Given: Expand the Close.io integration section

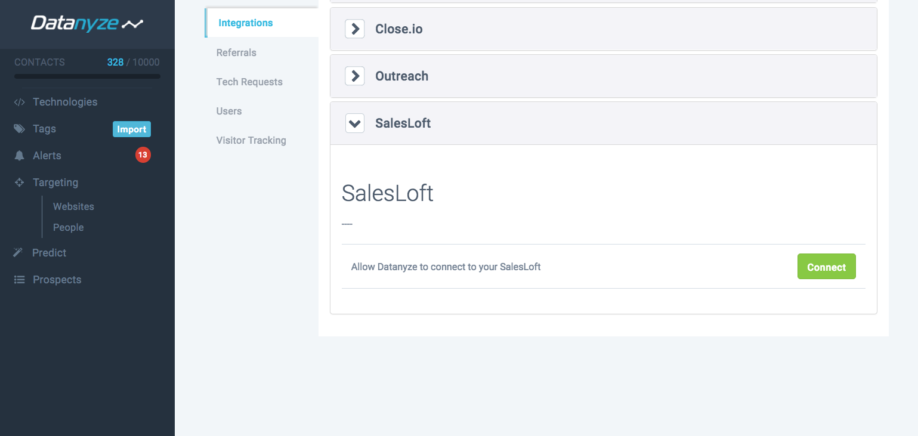Looking at the screenshot, I should [x=355, y=29].
